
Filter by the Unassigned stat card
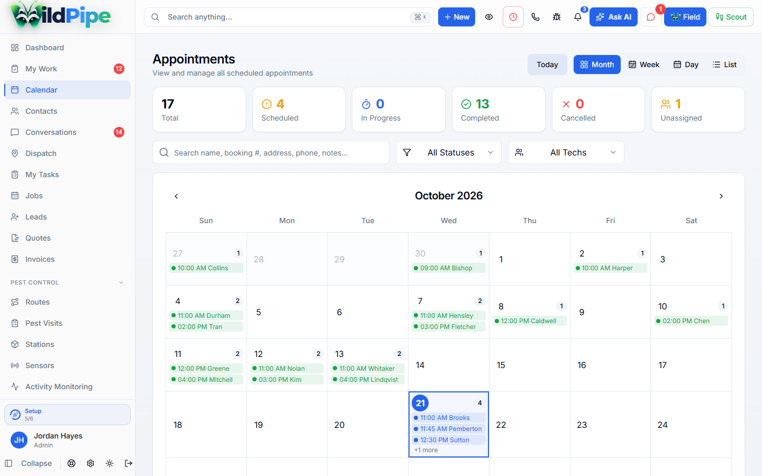(698, 109)
